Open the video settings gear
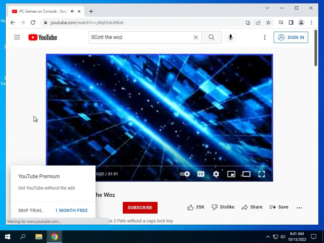This screenshot has width=324, height=243. (x=216, y=174)
